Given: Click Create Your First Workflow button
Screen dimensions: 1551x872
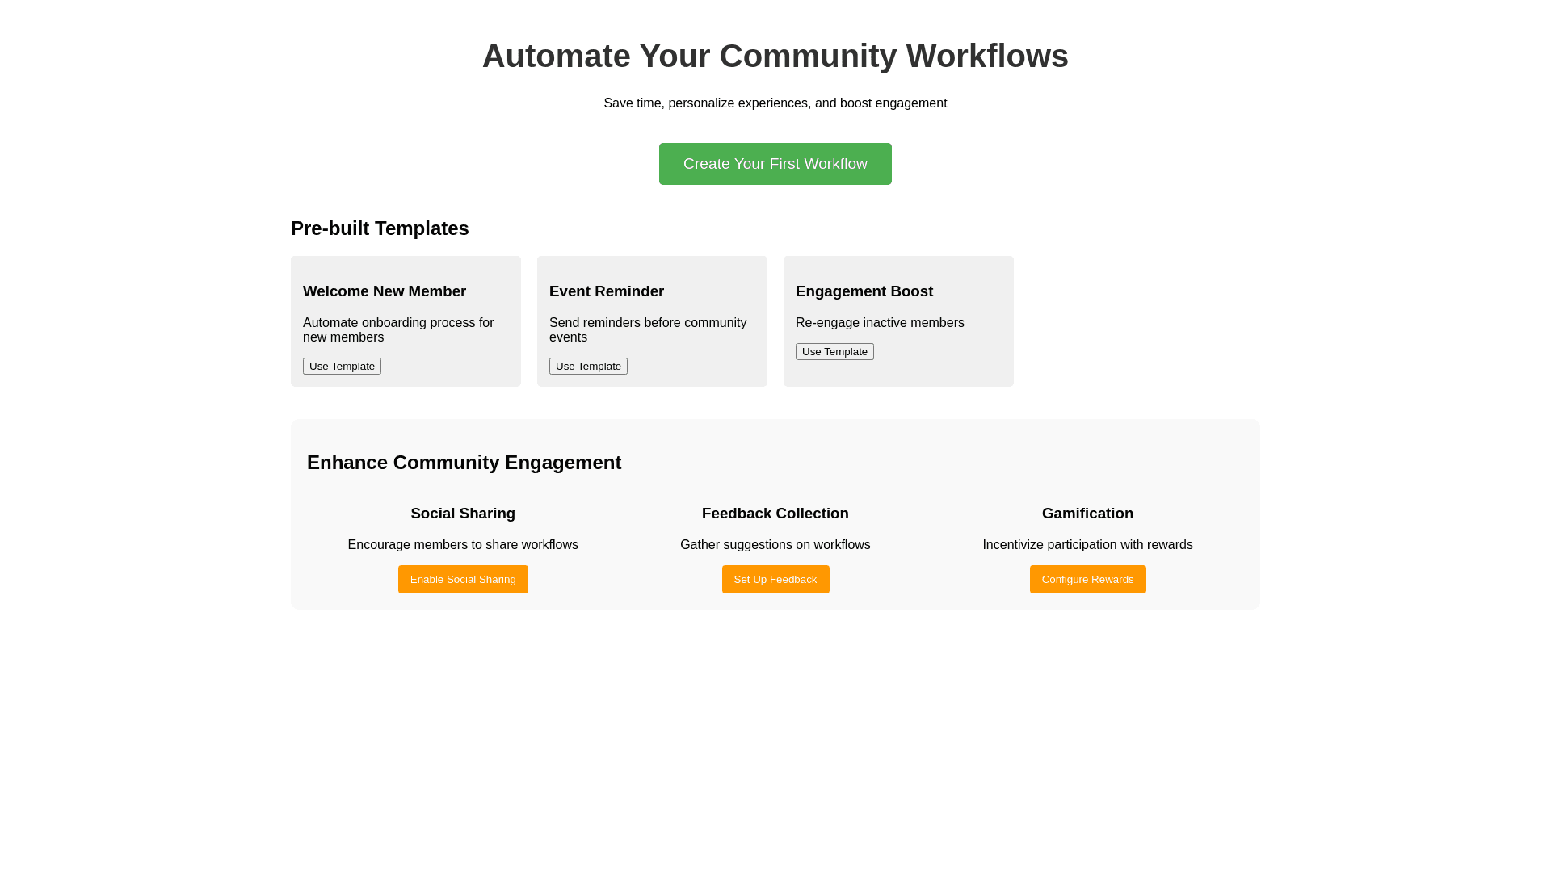Looking at the screenshot, I should pos(775,164).
